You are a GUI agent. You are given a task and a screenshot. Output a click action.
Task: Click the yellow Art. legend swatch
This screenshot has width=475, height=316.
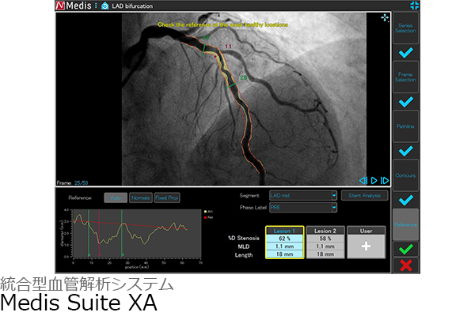tap(205, 212)
